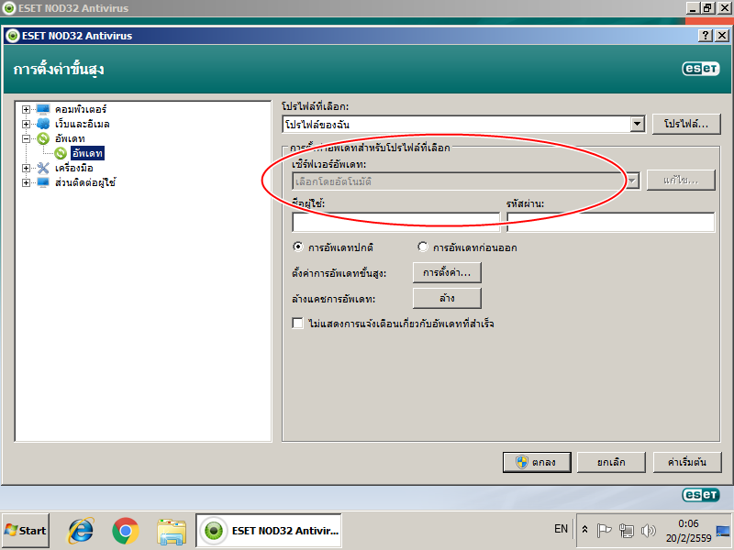Switch to ESET NOD32 Antivirus taskbar button
This screenshot has height=550, width=734.
[269, 531]
